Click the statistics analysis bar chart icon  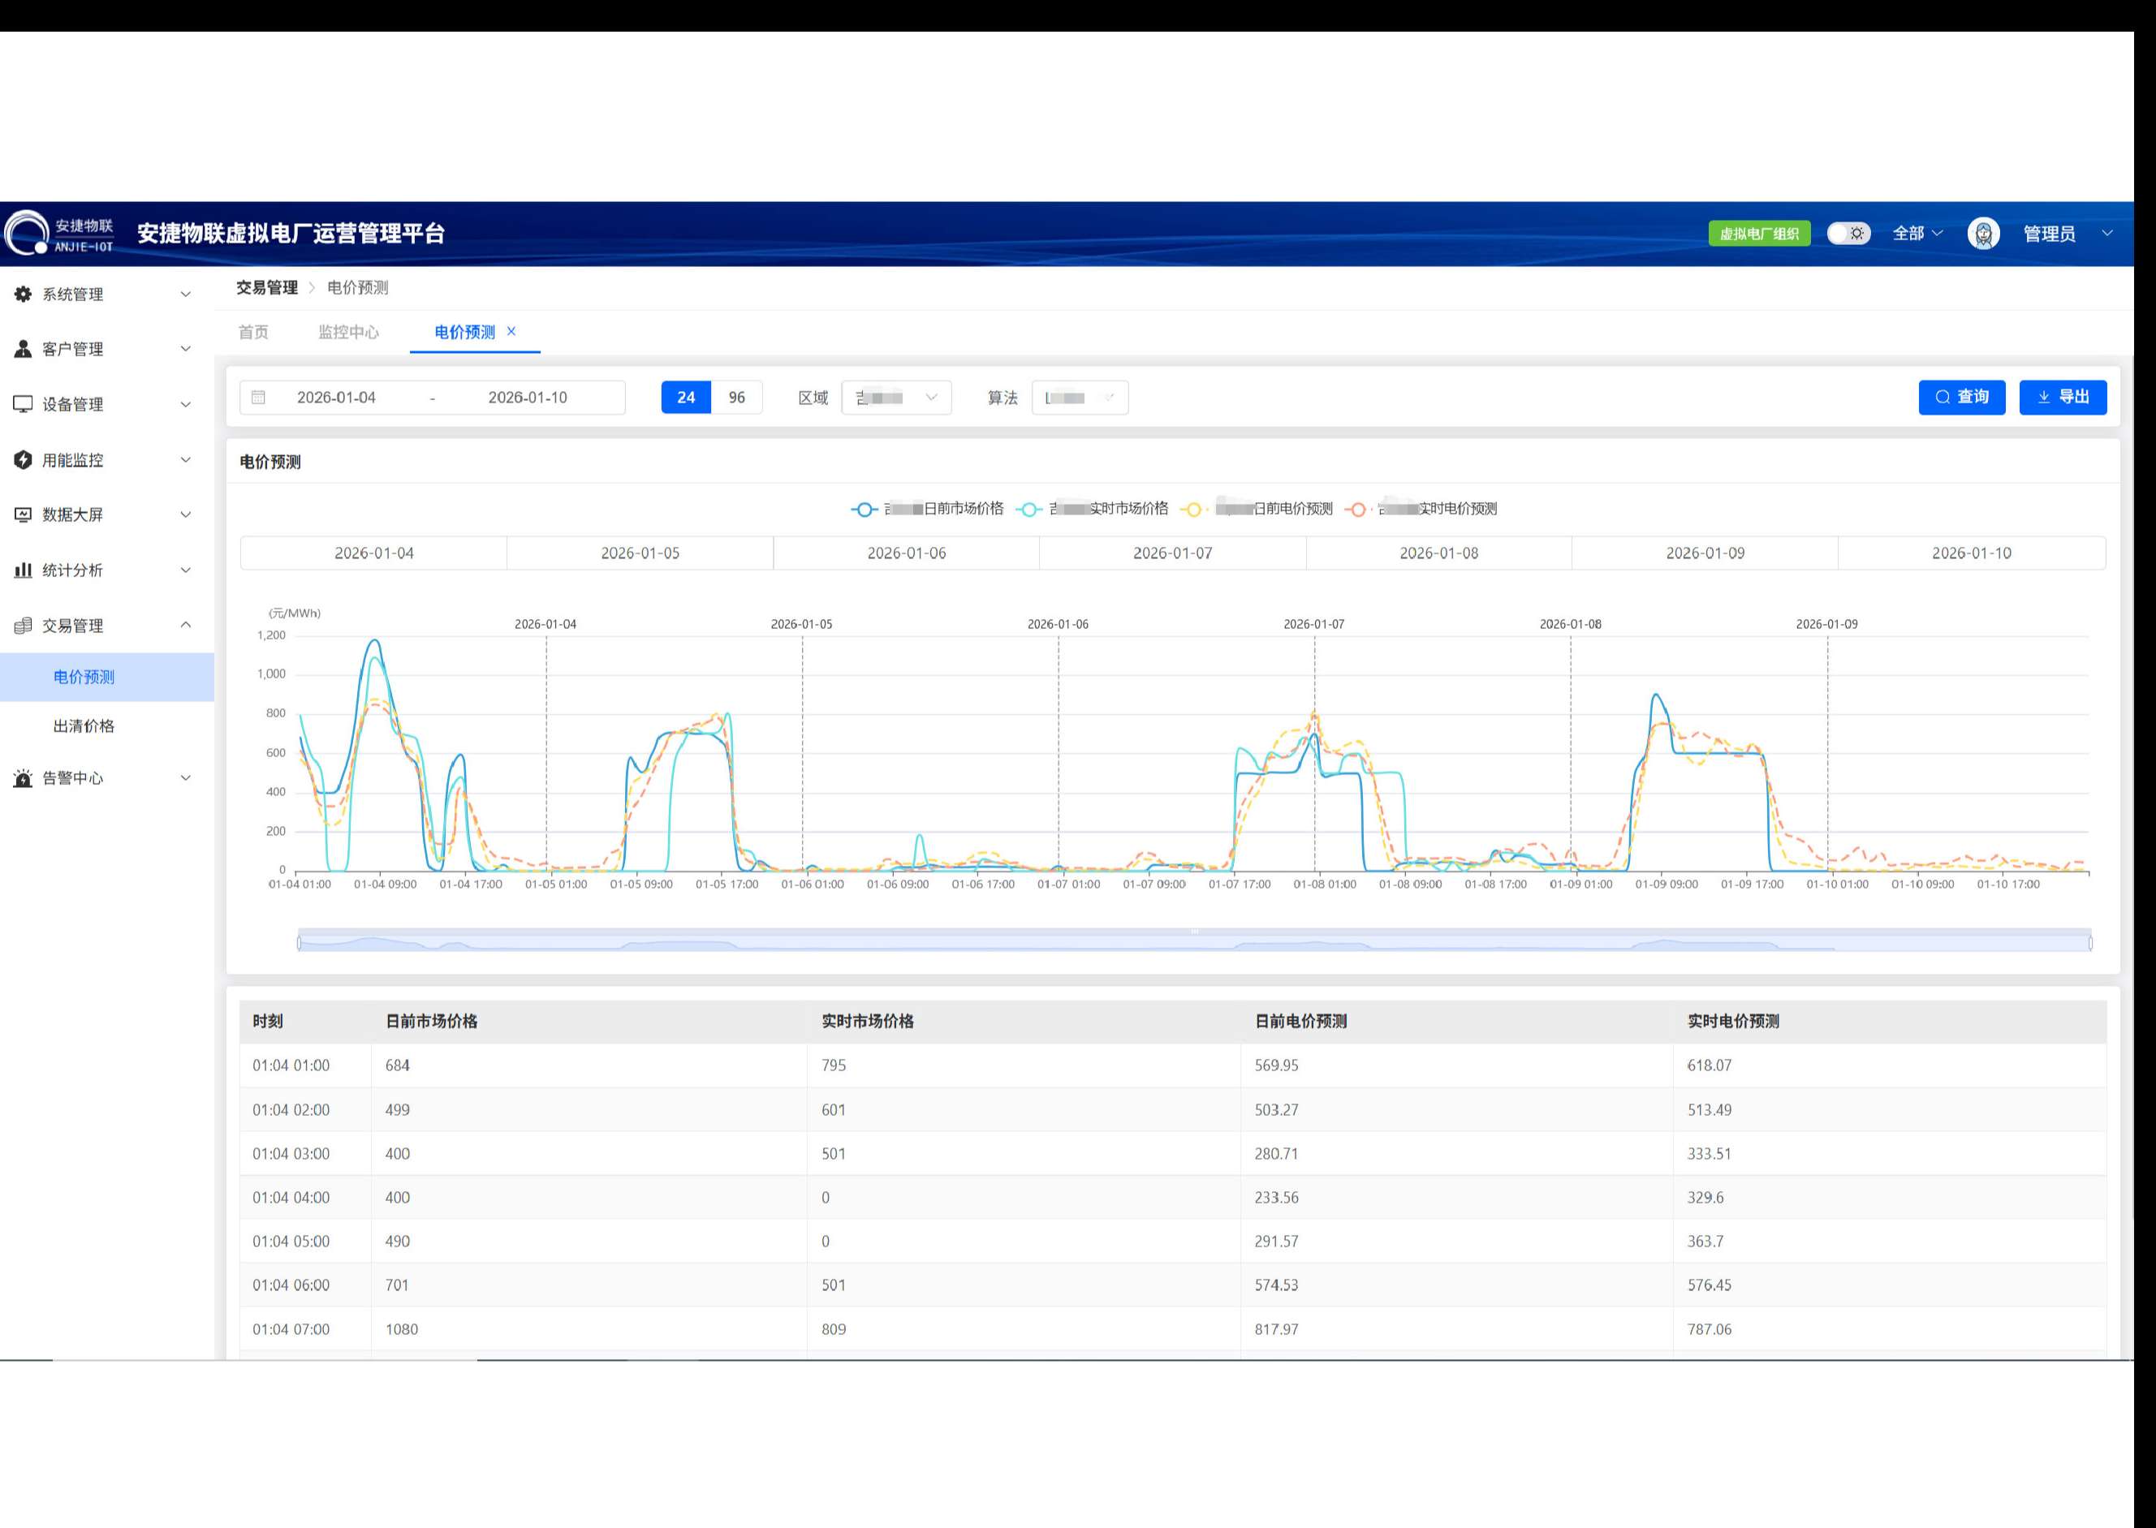(x=23, y=570)
